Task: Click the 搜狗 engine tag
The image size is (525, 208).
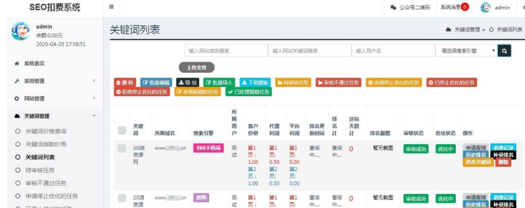Action: [201, 197]
